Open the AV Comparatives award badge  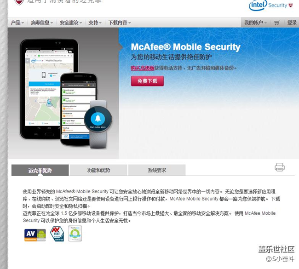point(35,235)
